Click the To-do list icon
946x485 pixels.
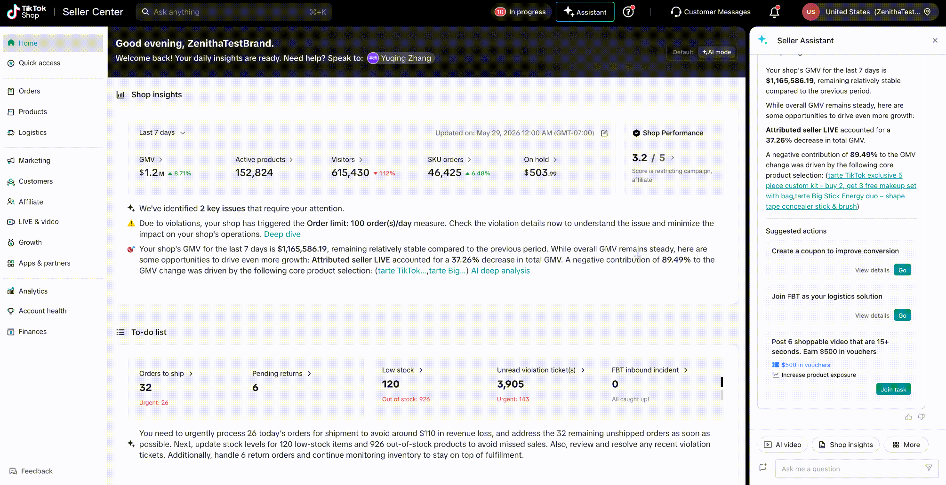click(120, 332)
